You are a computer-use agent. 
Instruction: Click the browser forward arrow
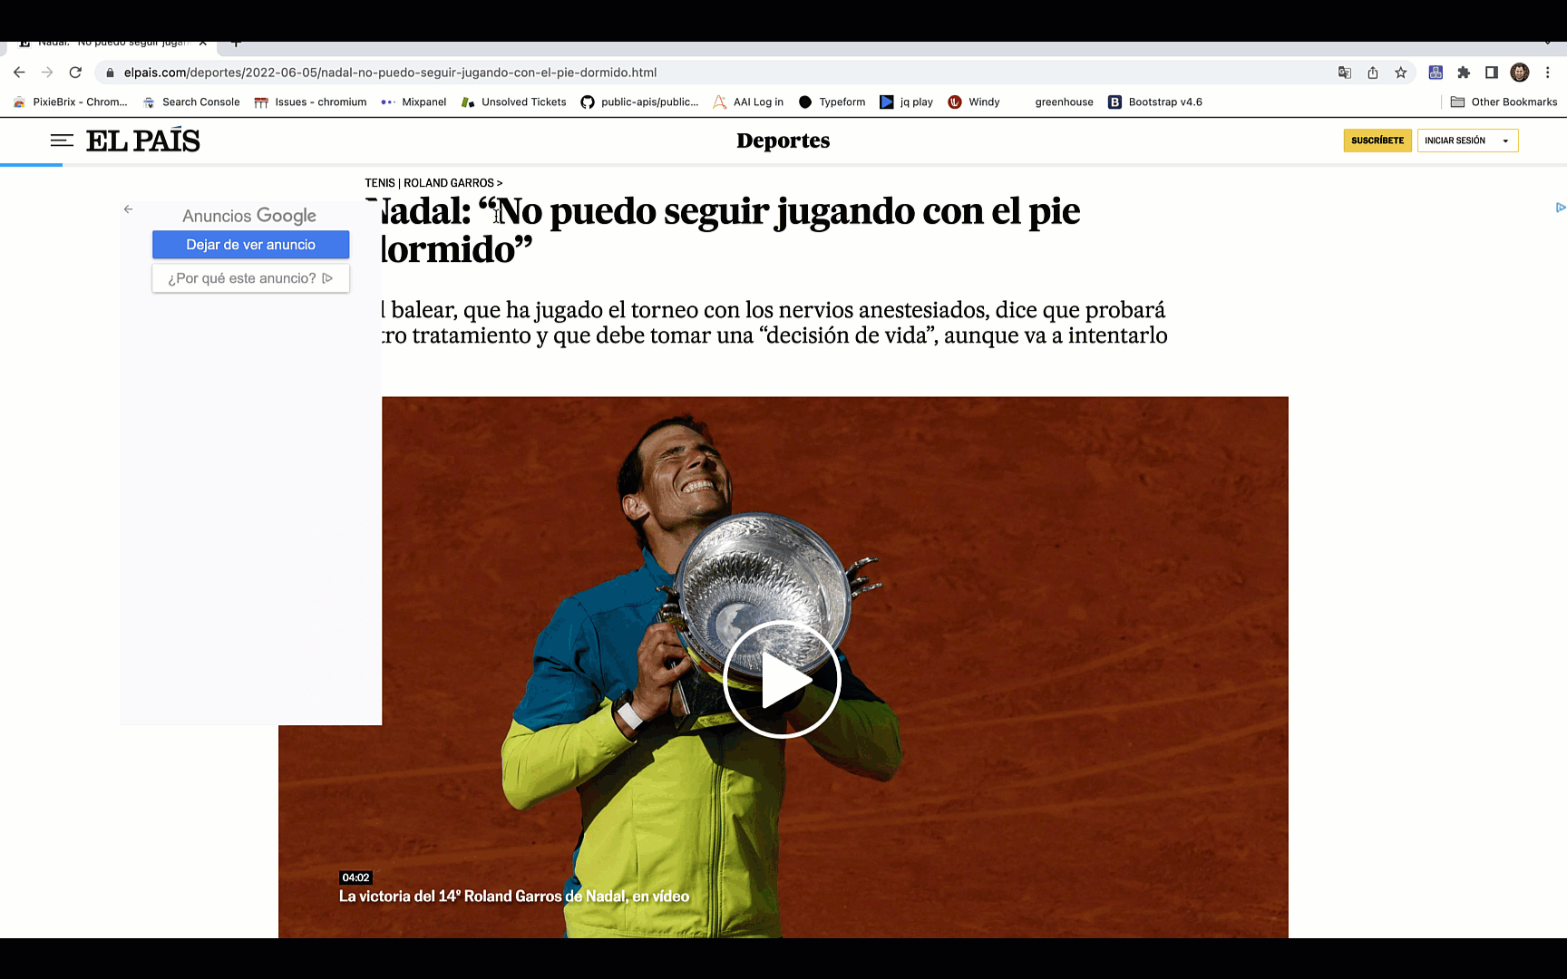pyautogui.click(x=47, y=73)
